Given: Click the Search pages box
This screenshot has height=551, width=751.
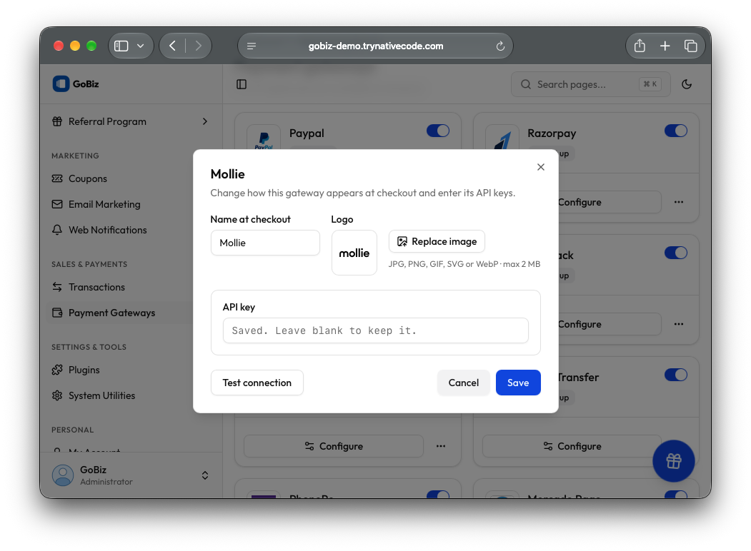Looking at the screenshot, I should 590,84.
